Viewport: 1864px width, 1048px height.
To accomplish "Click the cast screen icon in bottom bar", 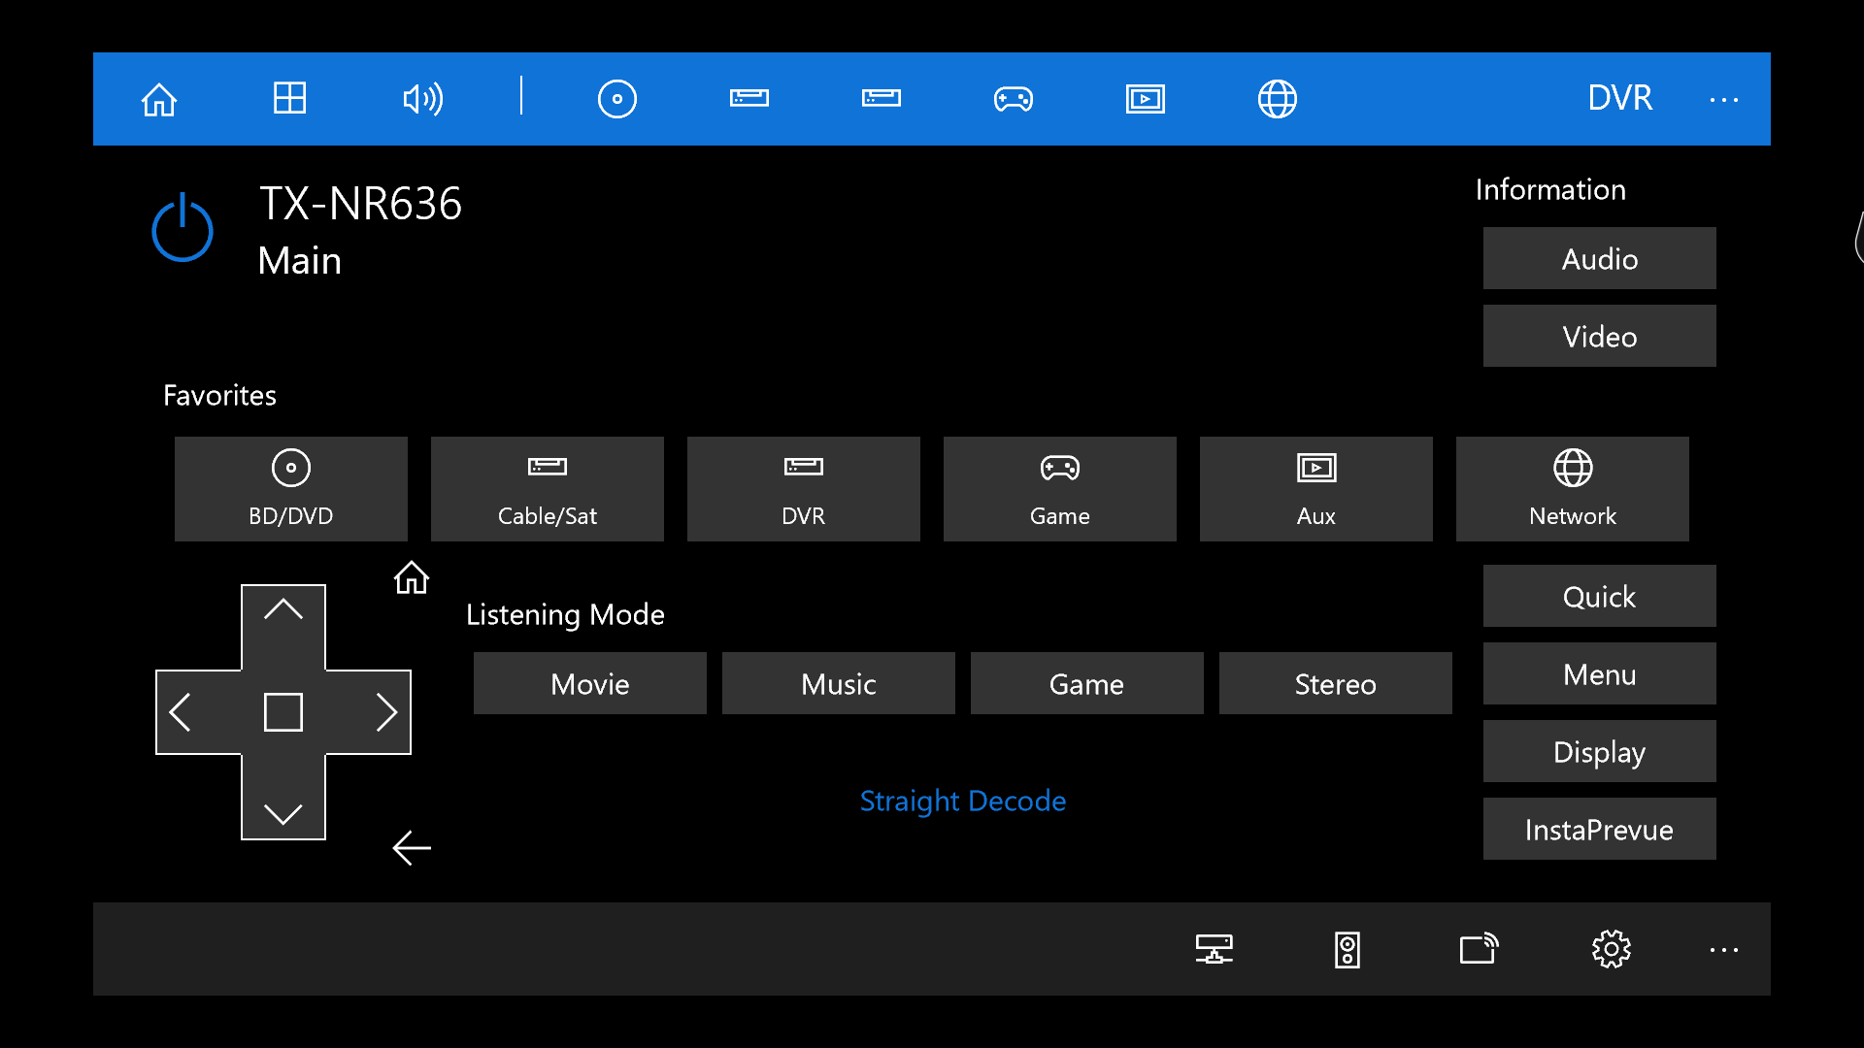I will tap(1479, 949).
